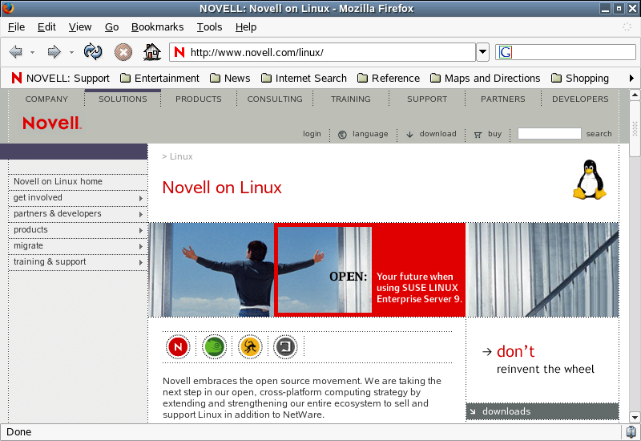The image size is (641, 441).
Task: Click the download arrow icon in header
Action: 409,135
